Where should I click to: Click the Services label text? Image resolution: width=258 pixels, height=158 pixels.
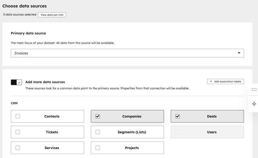[x=52, y=148]
